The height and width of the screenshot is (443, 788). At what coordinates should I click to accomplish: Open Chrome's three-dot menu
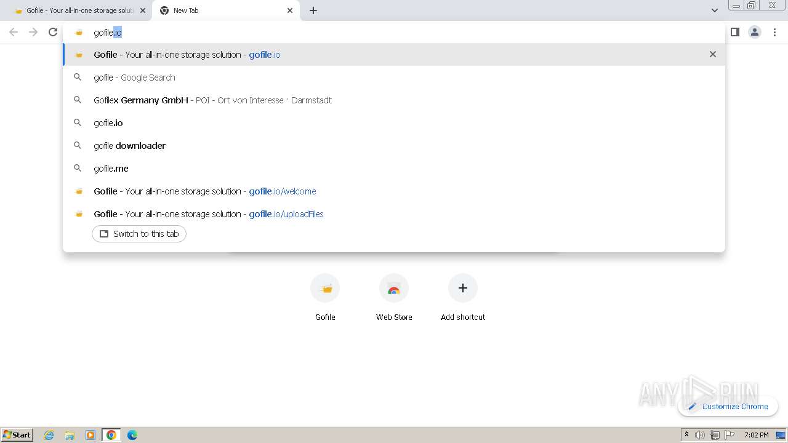coord(774,32)
